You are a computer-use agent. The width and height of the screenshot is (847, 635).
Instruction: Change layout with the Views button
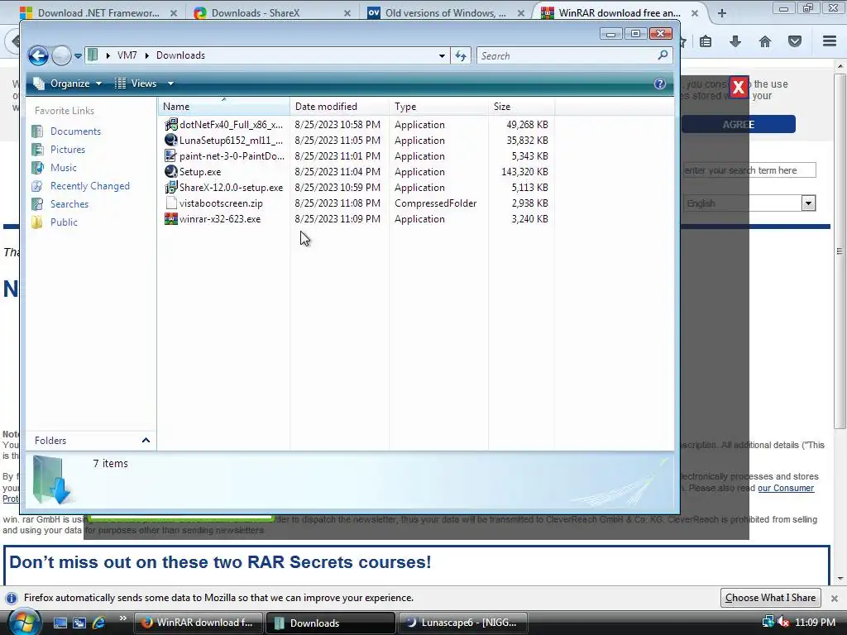click(136, 84)
